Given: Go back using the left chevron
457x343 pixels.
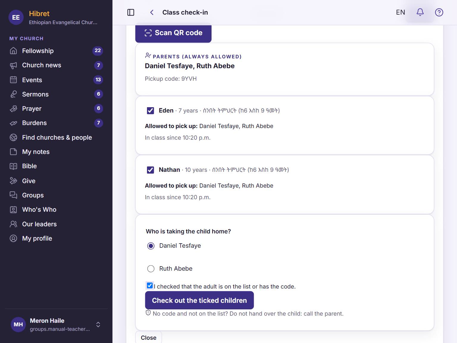Looking at the screenshot, I should [x=152, y=12].
